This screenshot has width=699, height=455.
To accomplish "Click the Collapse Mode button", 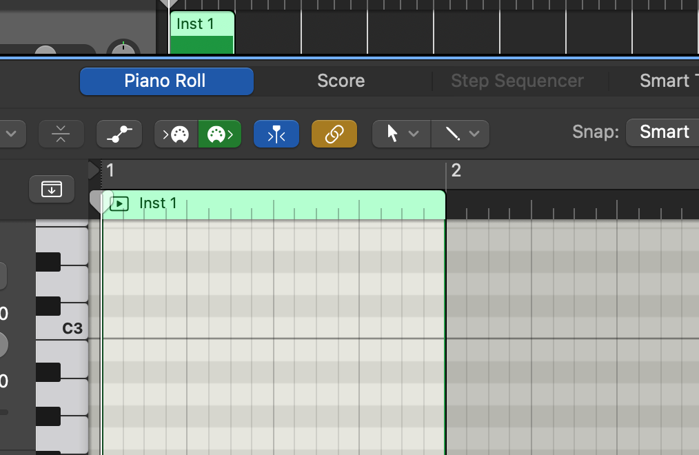I will (x=61, y=134).
